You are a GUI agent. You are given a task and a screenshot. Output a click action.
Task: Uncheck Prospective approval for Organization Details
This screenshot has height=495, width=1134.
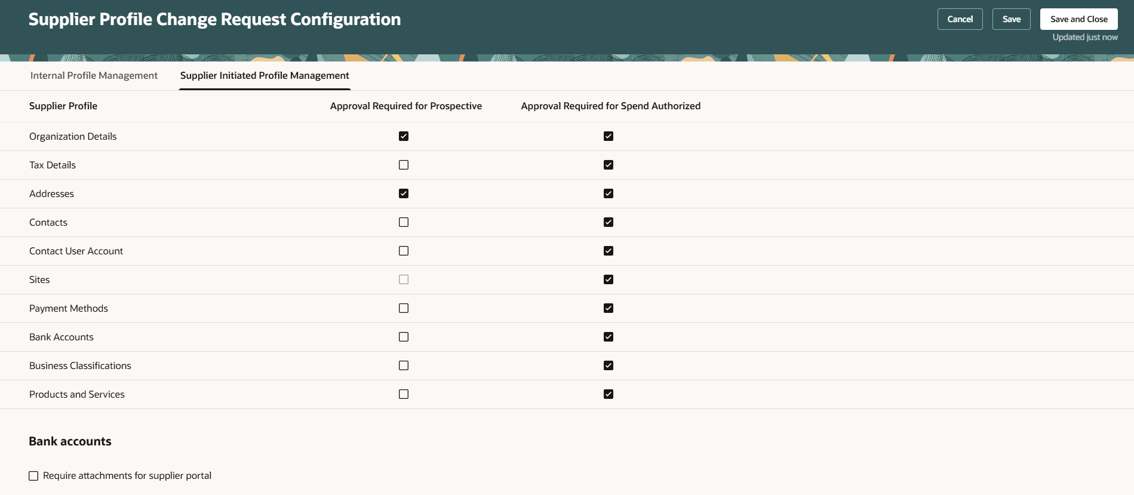coord(404,136)
